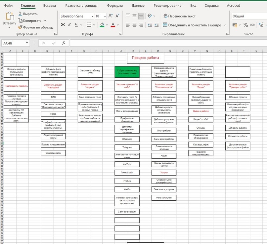267x244 pixels.
Task: Open the number format Общий combo box
Action: point(249,16)
